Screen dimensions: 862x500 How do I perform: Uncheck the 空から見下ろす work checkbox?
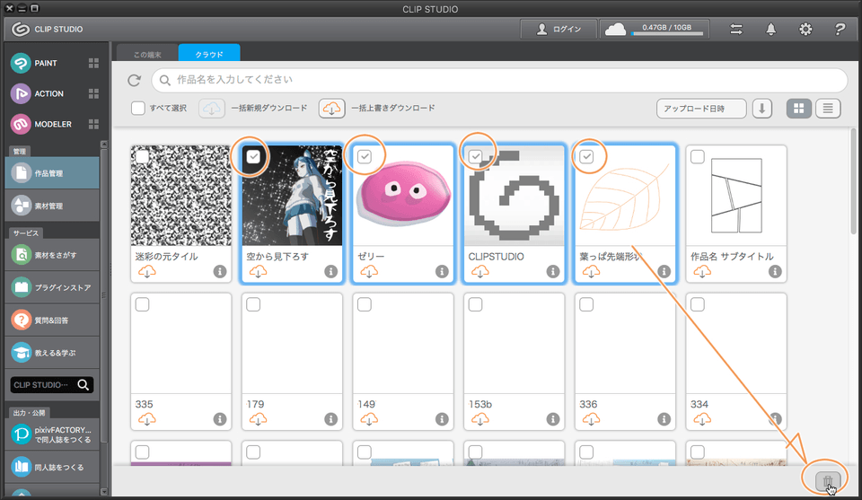coord(254,157)
